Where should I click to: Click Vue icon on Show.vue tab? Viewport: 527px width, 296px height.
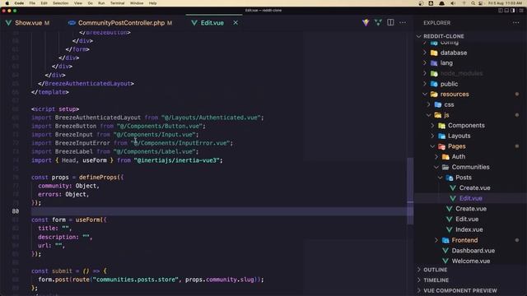[x=9, y=23]
